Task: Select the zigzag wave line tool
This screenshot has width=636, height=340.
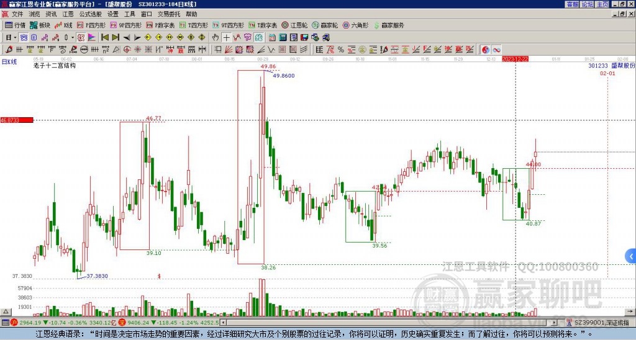Action: [x=271, y=50]
